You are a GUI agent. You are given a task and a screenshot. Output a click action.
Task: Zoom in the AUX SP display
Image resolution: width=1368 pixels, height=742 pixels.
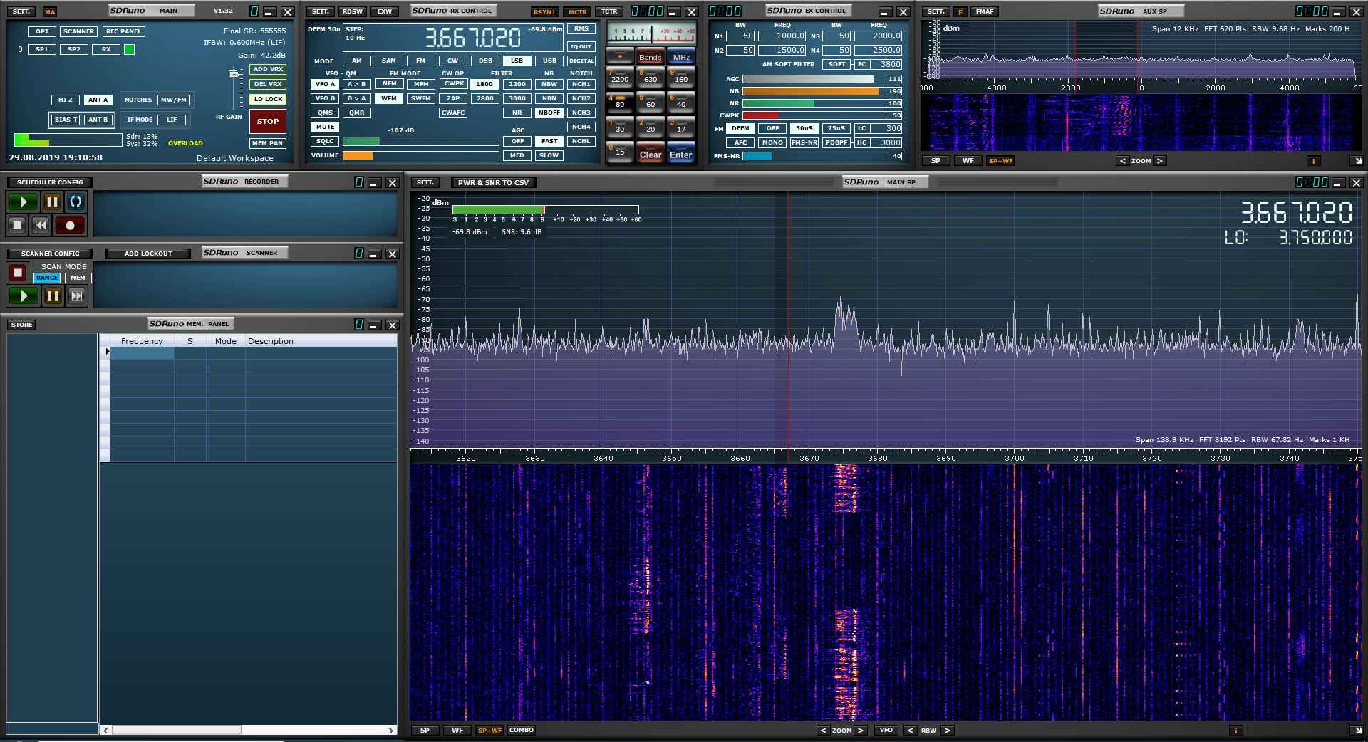point(1160,161)
